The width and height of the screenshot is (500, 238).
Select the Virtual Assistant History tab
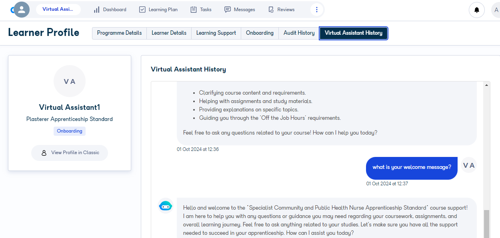pos(354,33)
